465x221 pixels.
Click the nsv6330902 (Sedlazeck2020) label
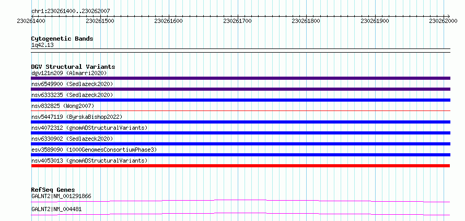click(72, 139)
